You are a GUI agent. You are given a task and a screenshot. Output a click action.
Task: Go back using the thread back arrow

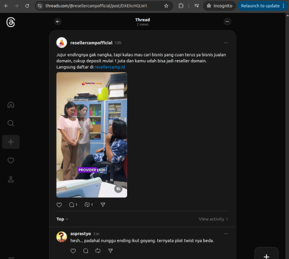coord(58,21)
